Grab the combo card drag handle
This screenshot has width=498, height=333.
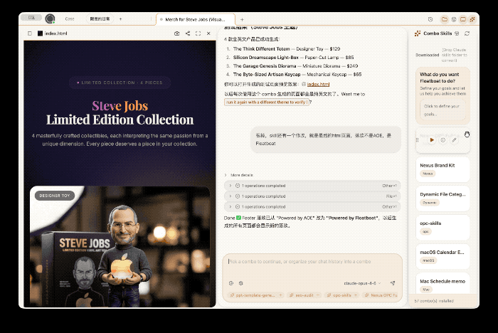(x=418, y=139)
